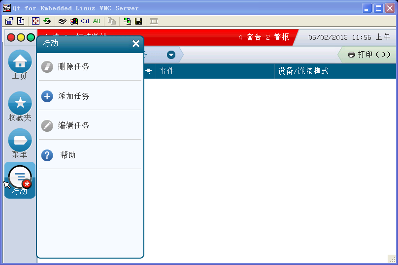The image size is (398, 265).
Task: Select 删除任务 (Delete task) menu entry
Action: 74,66
